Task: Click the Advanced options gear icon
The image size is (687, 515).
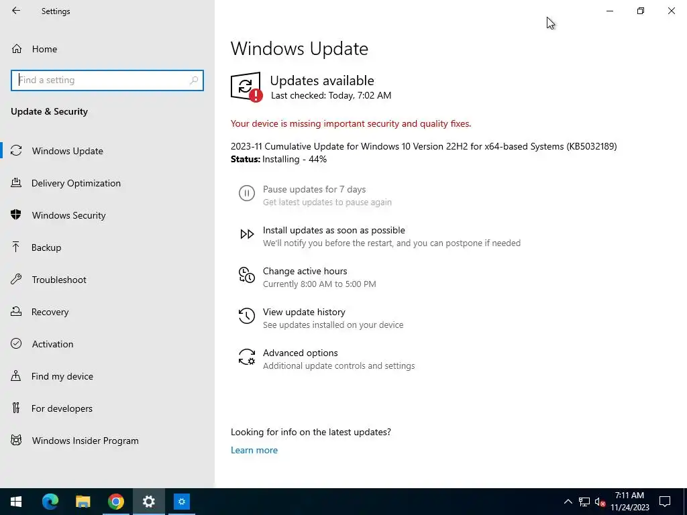Action: 247,357
